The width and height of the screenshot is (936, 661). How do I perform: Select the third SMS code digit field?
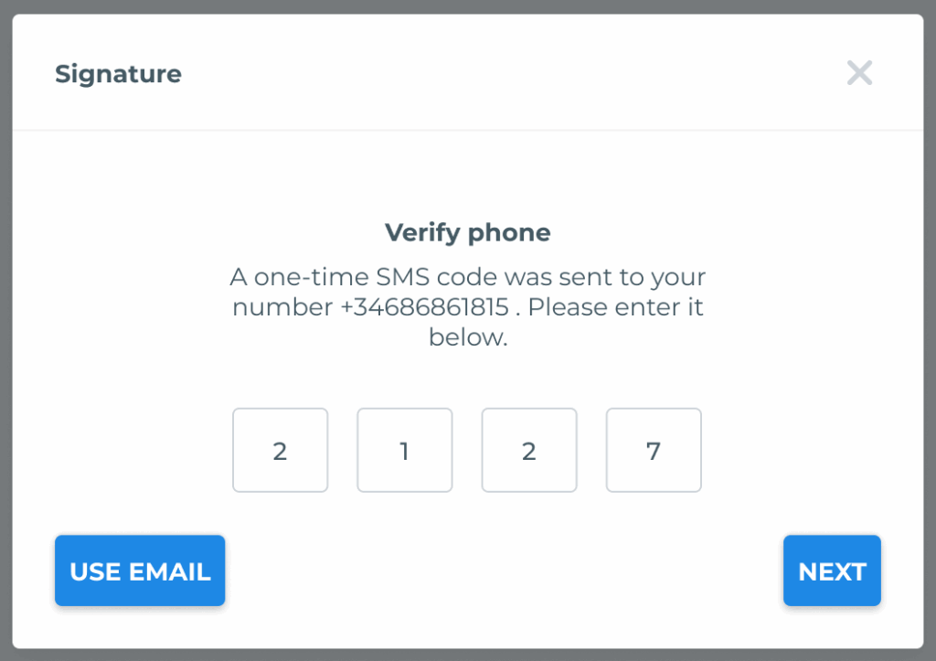coord(528,450)
